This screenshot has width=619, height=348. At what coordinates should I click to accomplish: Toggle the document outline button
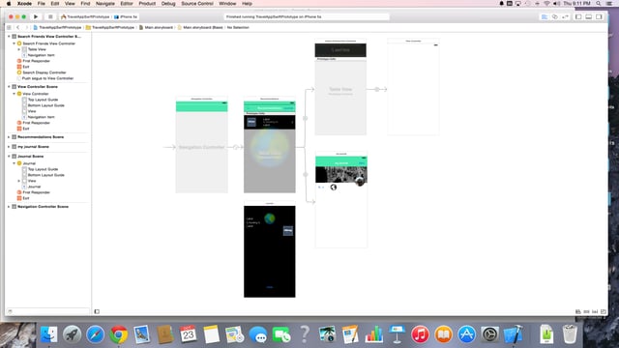[97, 311]
